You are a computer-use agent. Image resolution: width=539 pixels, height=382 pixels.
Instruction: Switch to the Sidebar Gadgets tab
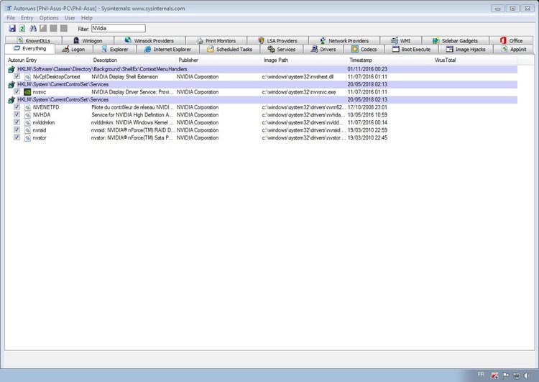click(x=455, y=40)
